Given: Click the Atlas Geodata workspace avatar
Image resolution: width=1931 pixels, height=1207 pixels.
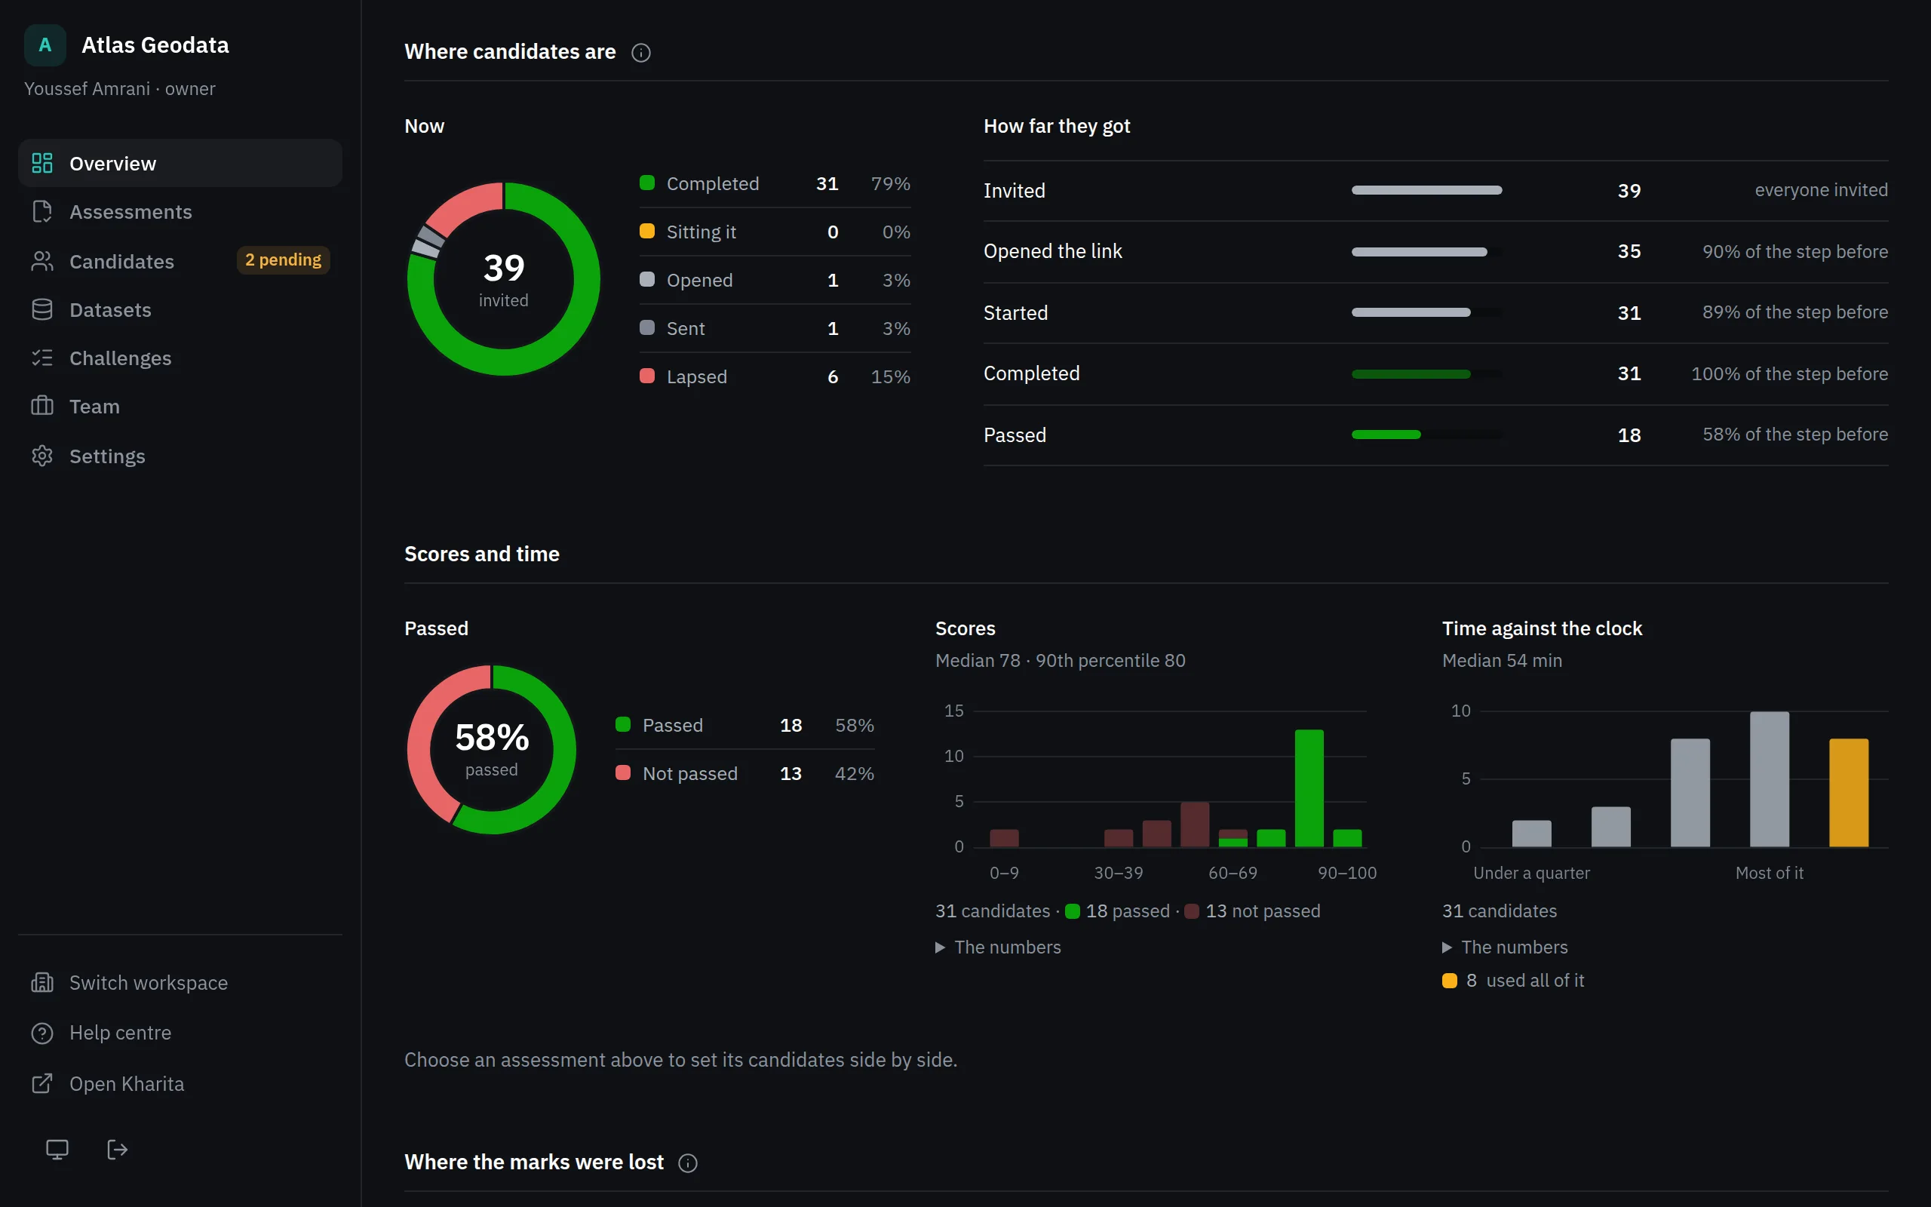Looking at the screenshot, I should (45, 45).
